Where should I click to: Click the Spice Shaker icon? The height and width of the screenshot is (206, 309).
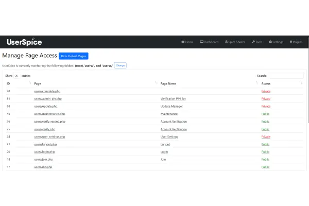227,42
